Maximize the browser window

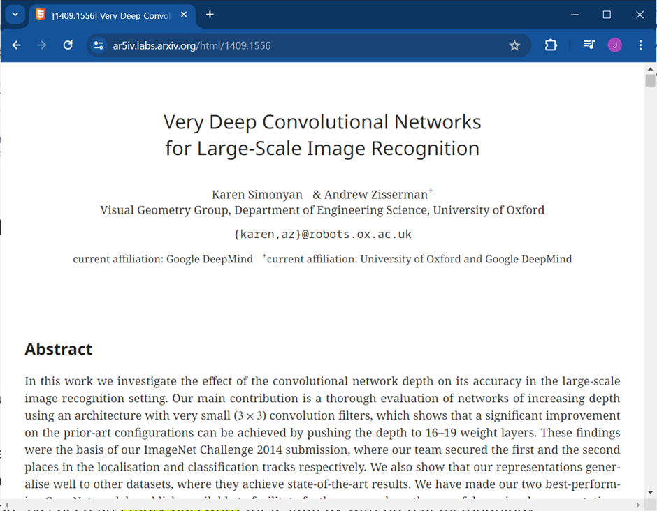coord(607,15)
